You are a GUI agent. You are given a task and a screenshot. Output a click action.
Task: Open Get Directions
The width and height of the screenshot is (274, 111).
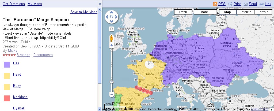coord(14,4)
